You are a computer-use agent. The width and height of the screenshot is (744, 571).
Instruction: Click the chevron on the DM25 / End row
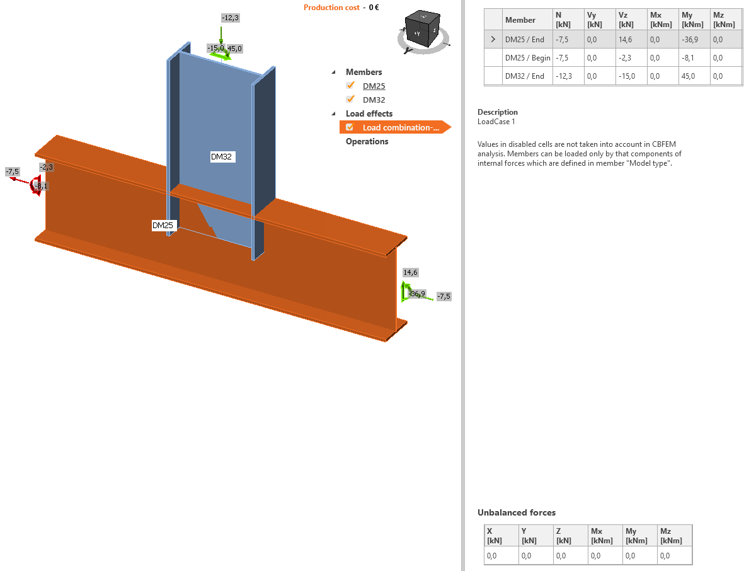tap(493, 38)
